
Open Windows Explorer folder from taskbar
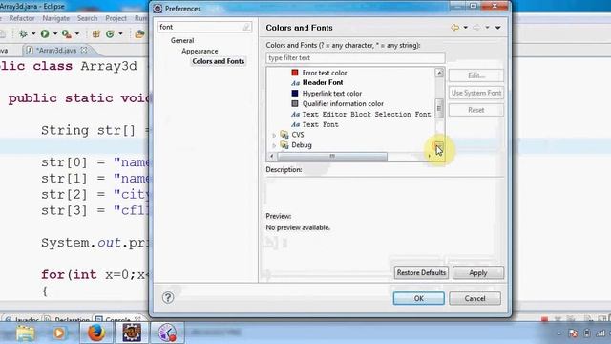(25, 333)
